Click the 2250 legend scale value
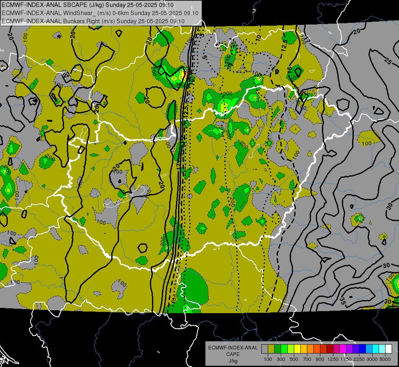 coord(359,359)
